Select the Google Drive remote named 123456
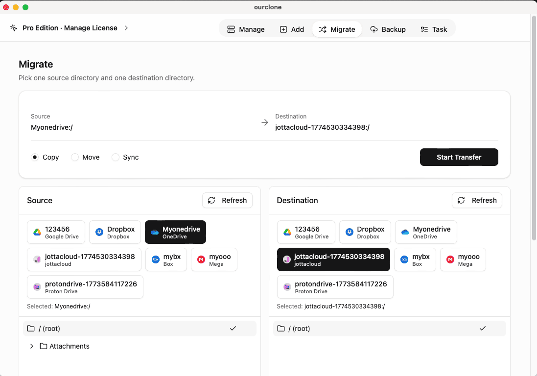The height and width of the screenshot is (376, 537). pos(56,232)
